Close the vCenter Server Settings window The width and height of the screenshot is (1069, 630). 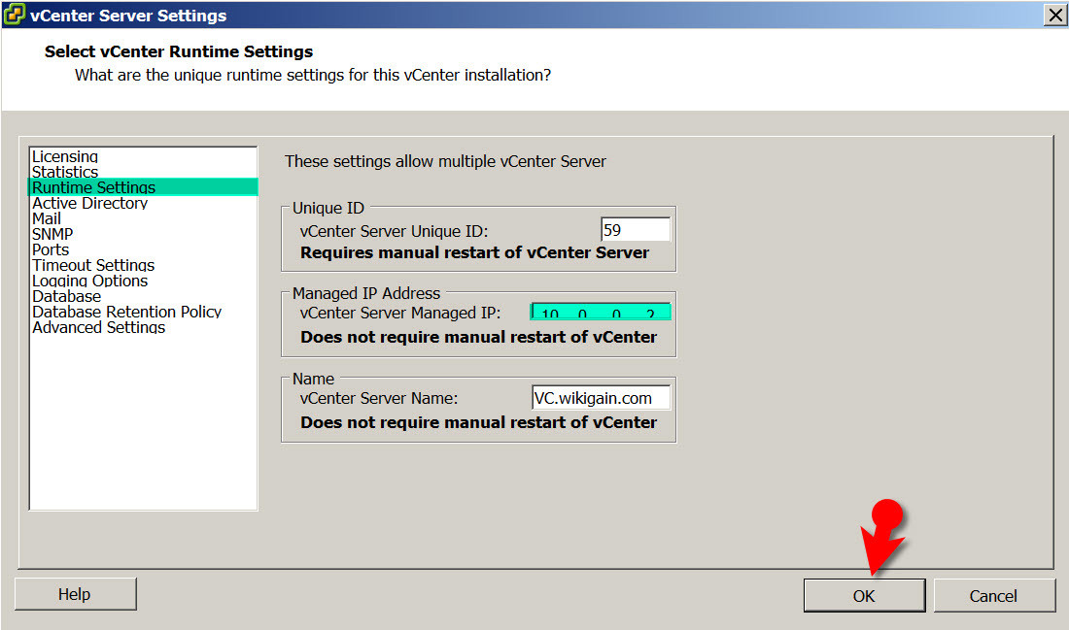[1055, 15]
